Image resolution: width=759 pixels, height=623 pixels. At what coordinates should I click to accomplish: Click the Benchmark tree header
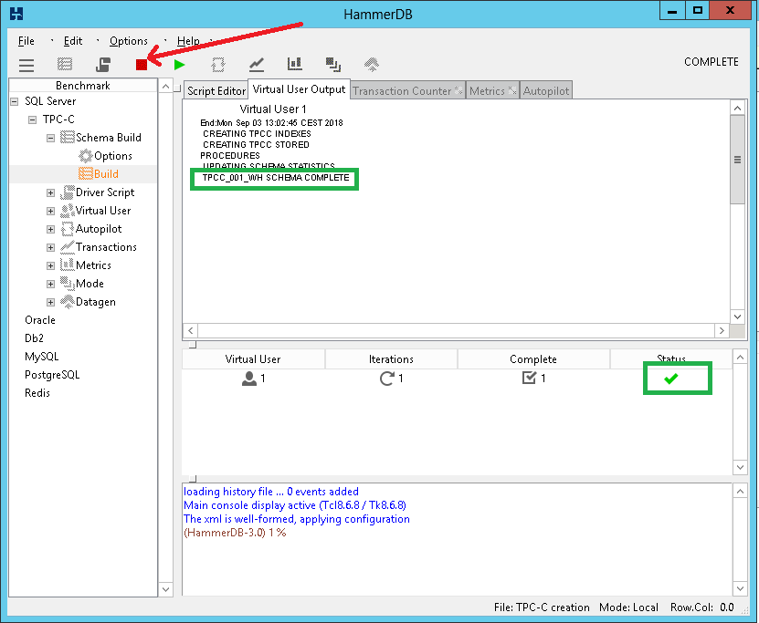point(83,86)
